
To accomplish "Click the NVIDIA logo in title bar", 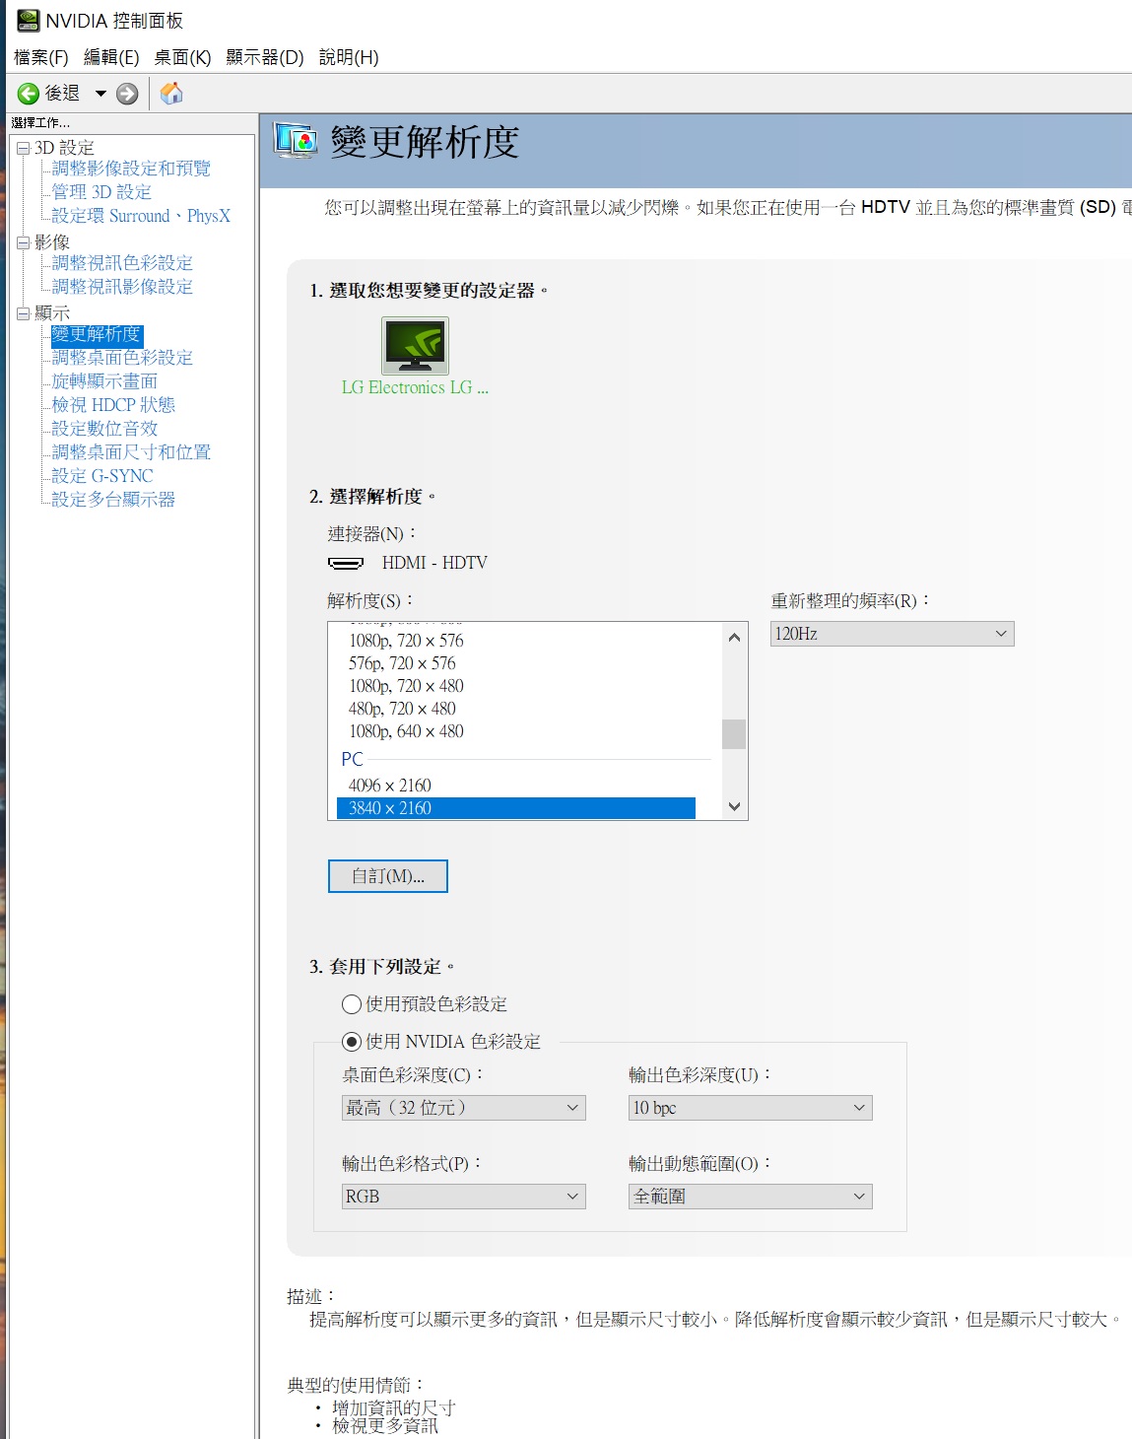I will click(x=28, y=21).
